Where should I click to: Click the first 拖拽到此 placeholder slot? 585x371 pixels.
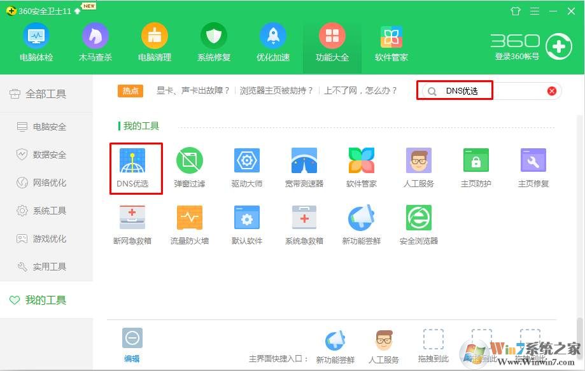(x=433, y=346)
